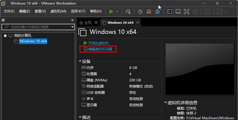Click the VMware Workstation title bar icon

[3, 3]
